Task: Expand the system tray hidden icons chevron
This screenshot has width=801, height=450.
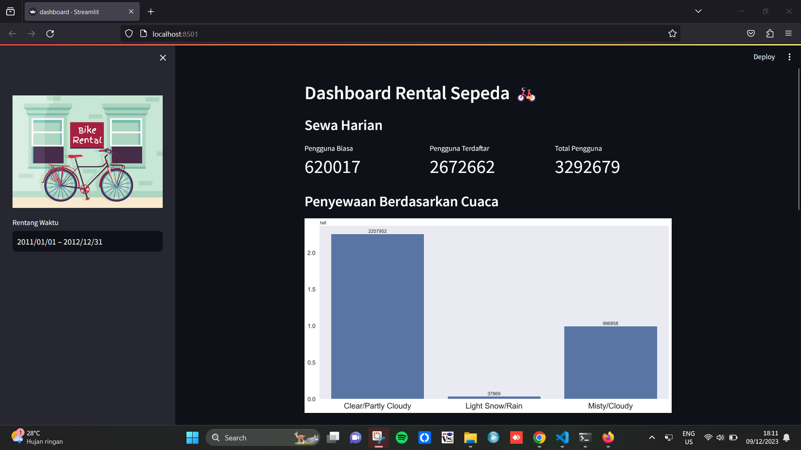Action: 652,437
